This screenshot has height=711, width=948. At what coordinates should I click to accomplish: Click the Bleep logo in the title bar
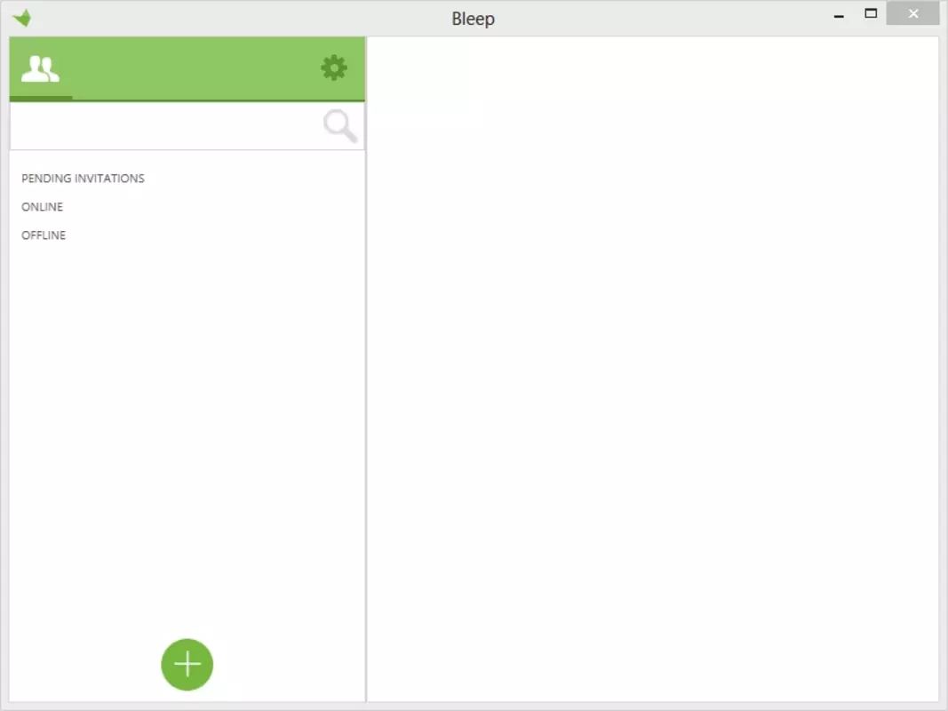pyautogui.click(x=22, y=18)
